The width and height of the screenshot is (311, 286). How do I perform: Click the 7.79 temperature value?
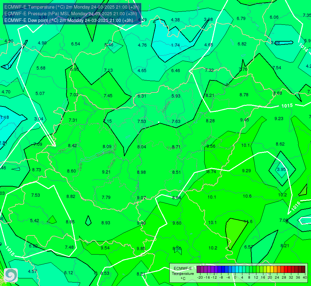point(106,197)
